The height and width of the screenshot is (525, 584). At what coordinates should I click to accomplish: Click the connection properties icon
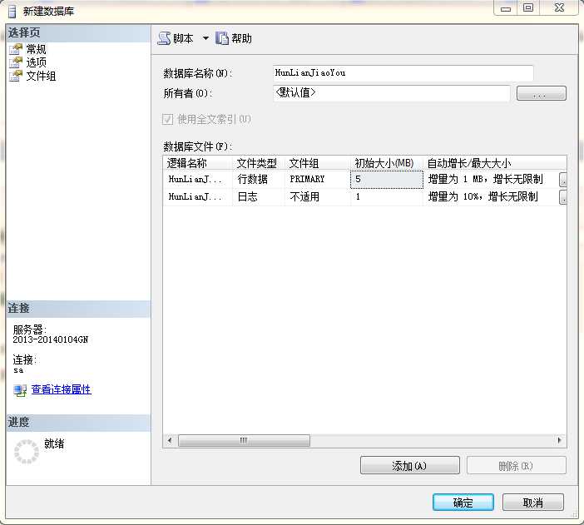[20, 390]
